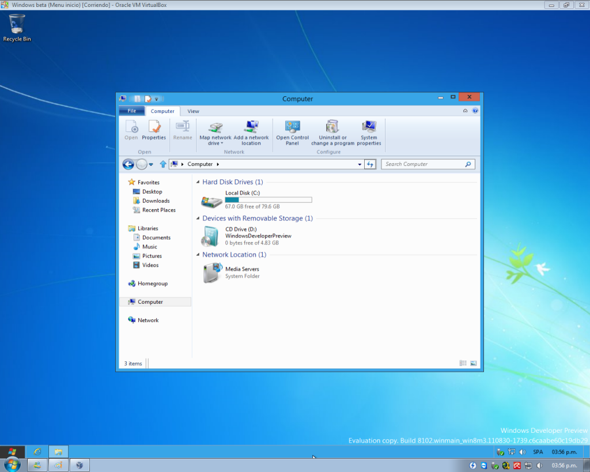Expand the address bar history dropdown
Viewport: 590px width, 472px height.
tap(360, 164)
